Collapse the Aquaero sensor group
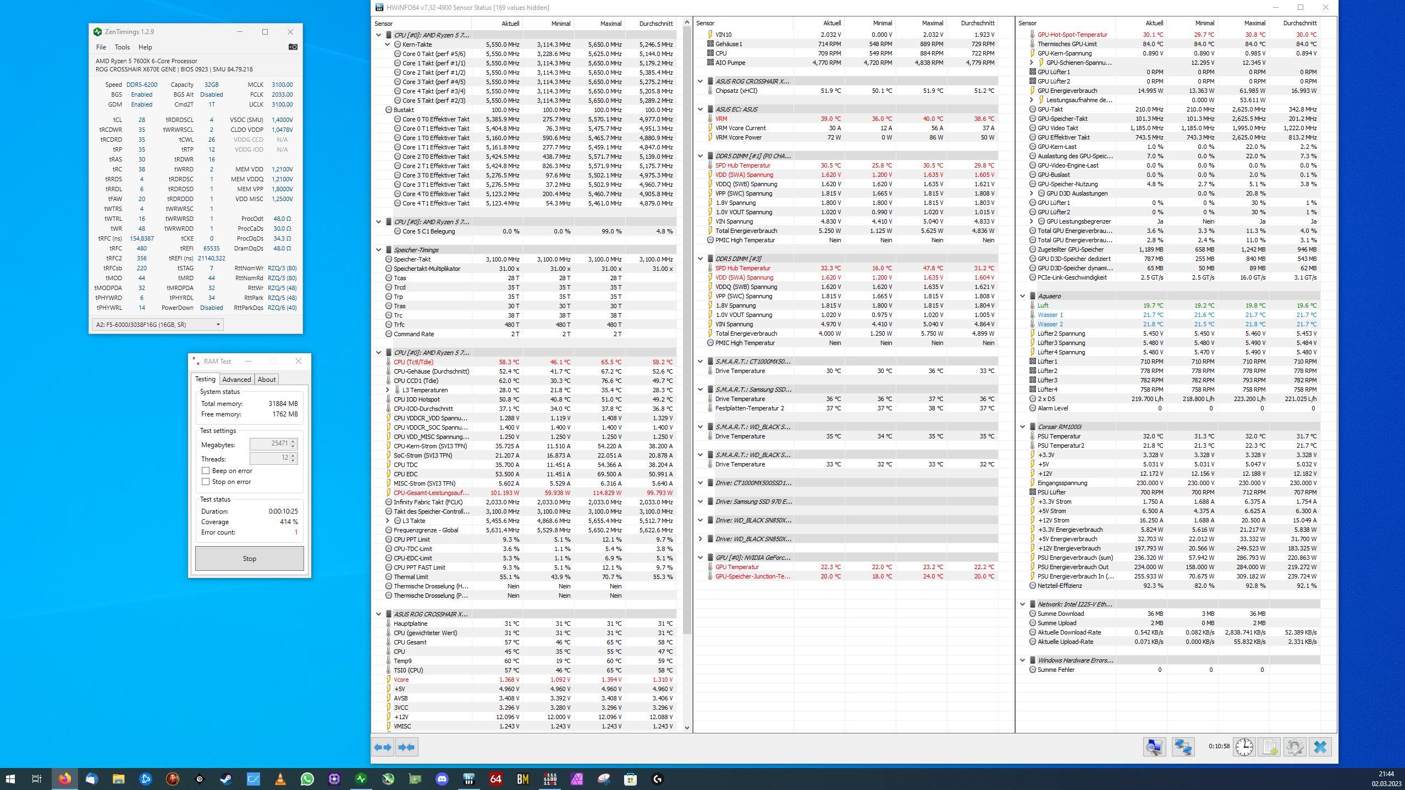Screen dimensions: 1405x790 pyautogui.click(x=1022, y=296)
